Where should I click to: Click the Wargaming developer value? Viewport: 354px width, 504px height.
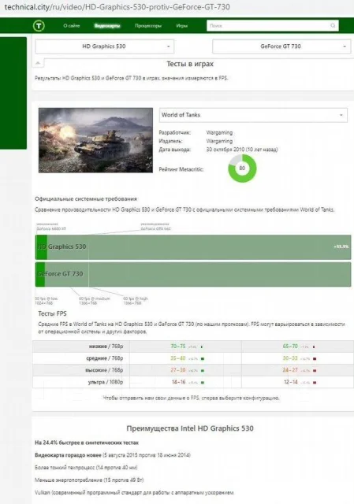coord(219,132)
